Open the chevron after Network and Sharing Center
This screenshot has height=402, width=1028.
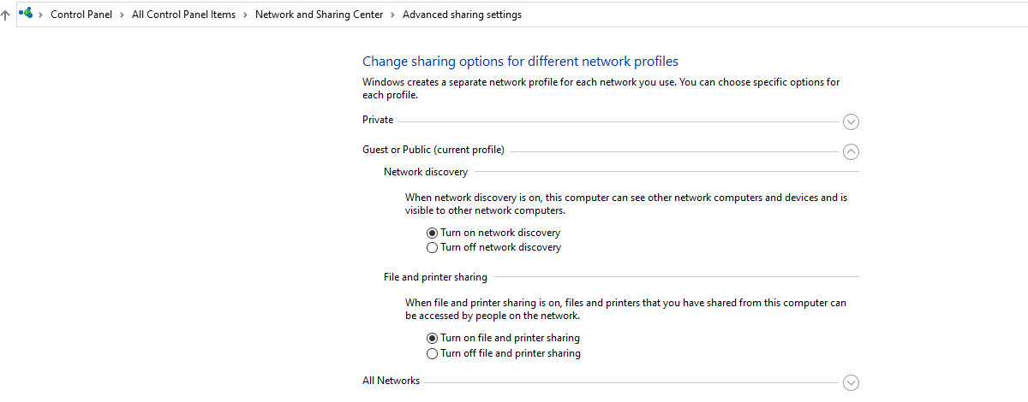(x=393, y=15)
